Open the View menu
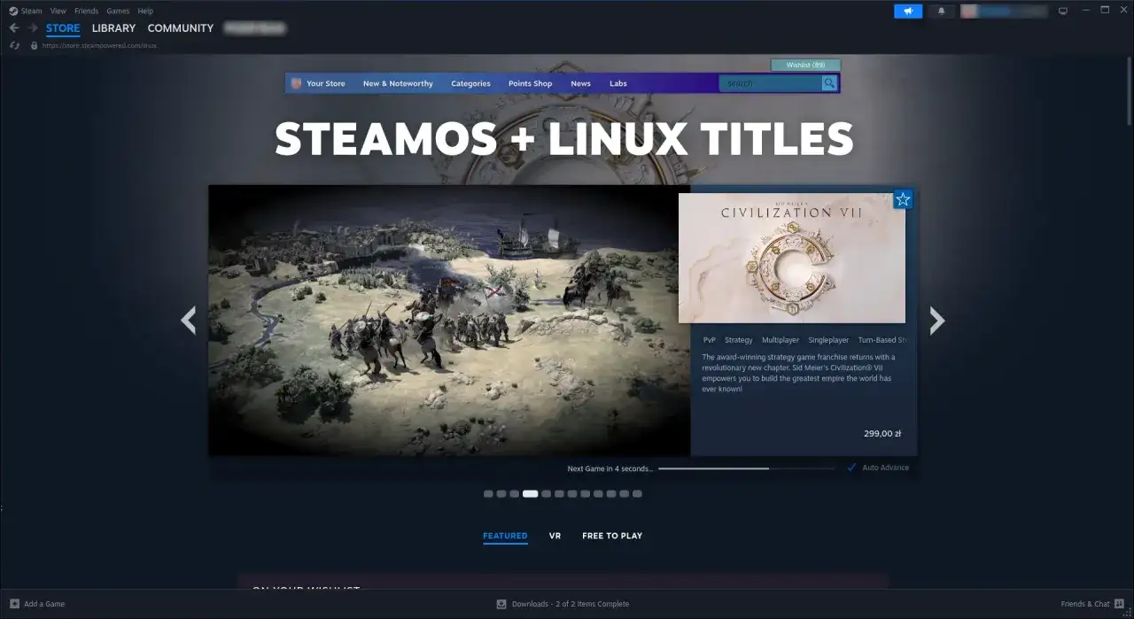 coord(58,11)
